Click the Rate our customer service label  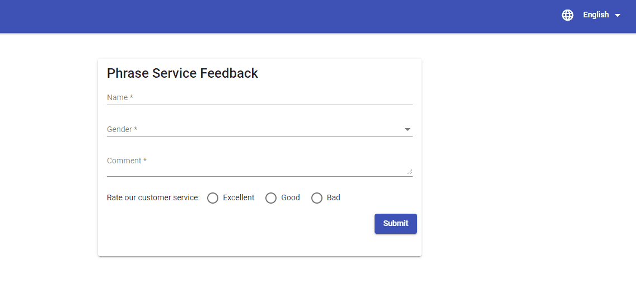point(153,198)
